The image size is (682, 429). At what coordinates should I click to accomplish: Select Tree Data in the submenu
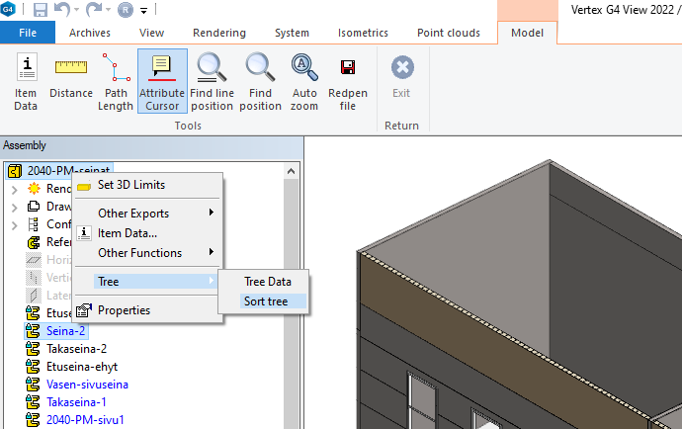click(x=267, y=282)
